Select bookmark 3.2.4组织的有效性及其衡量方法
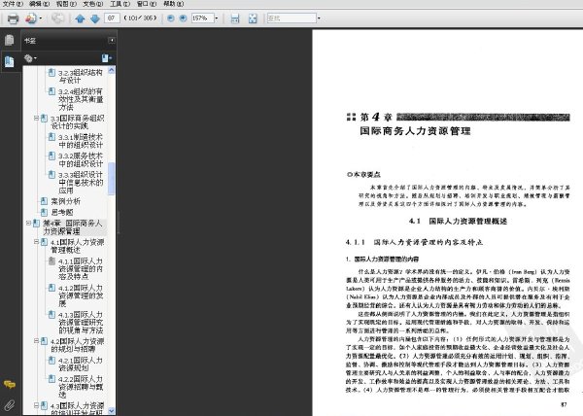The width and height of the screenshot is (583, 416). (81, 99)
